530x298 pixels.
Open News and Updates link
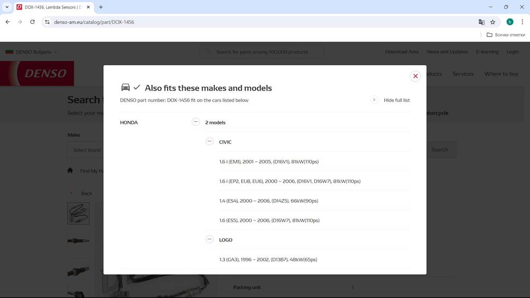447,52
